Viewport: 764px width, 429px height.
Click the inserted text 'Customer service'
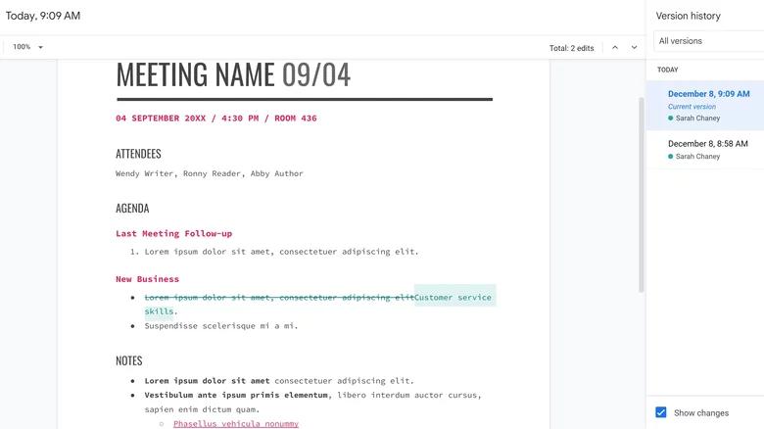point(453,297)
